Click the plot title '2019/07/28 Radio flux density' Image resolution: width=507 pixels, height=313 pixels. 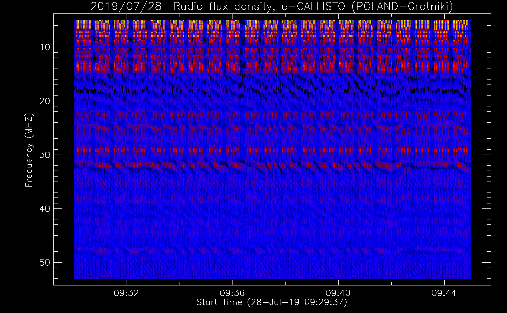click(180, 7)
